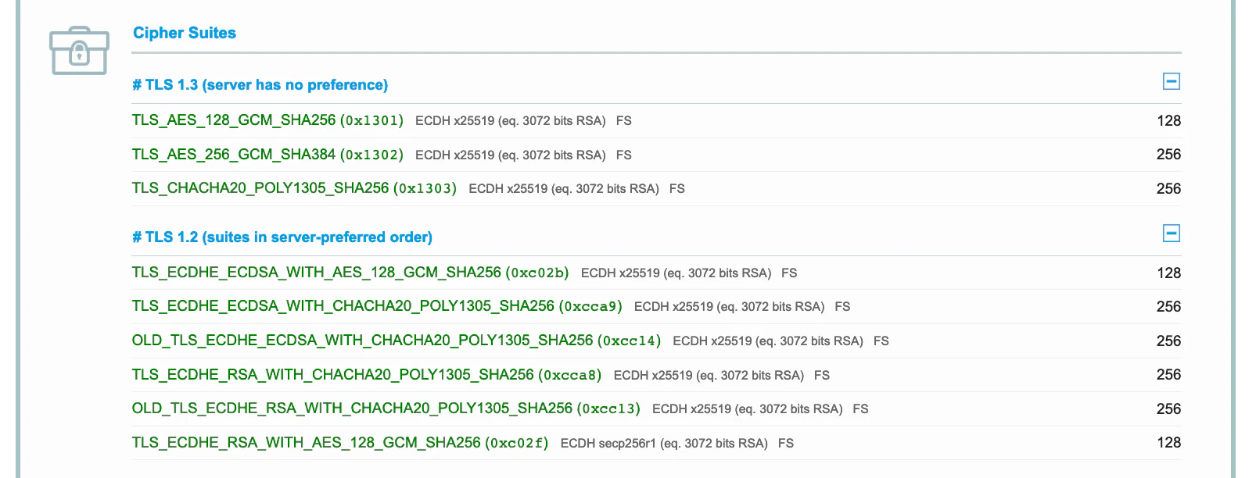
Task: Click OLD_TLS_ECDHE_RSA_WITH_CHACHA20_POLY1305_SHA256 (0xcc13) suite
Action: (x=386, y=408)
